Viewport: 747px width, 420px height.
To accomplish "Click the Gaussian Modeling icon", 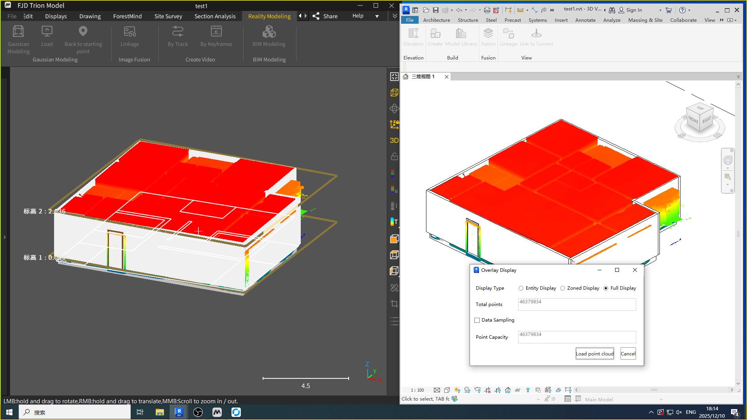I will tap(18, 31).
